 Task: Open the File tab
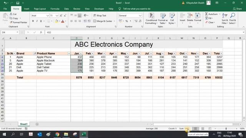click(5, 9)
